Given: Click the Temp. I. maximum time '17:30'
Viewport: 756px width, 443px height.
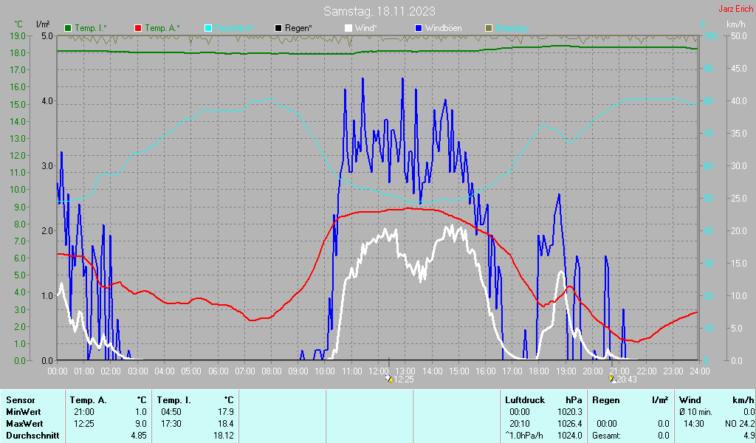Looking at the screenshot, I should coord(171,424).
